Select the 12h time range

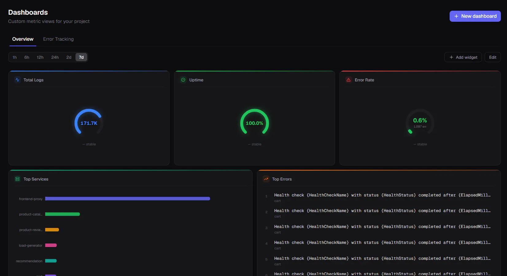click(40, 57)
